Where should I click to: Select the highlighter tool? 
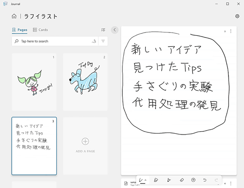[x=156, y=180]
